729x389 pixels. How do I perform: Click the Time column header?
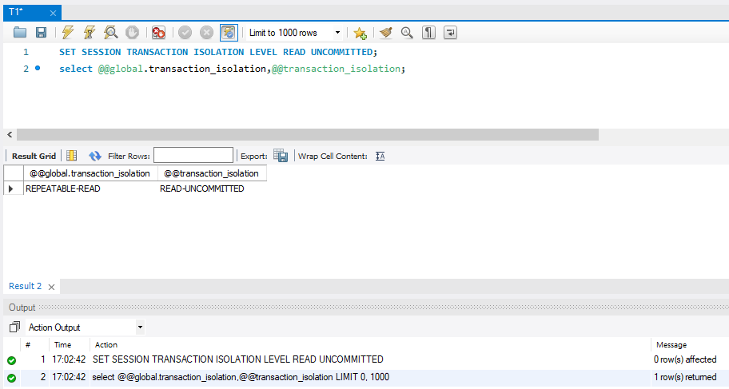point(63,345)
